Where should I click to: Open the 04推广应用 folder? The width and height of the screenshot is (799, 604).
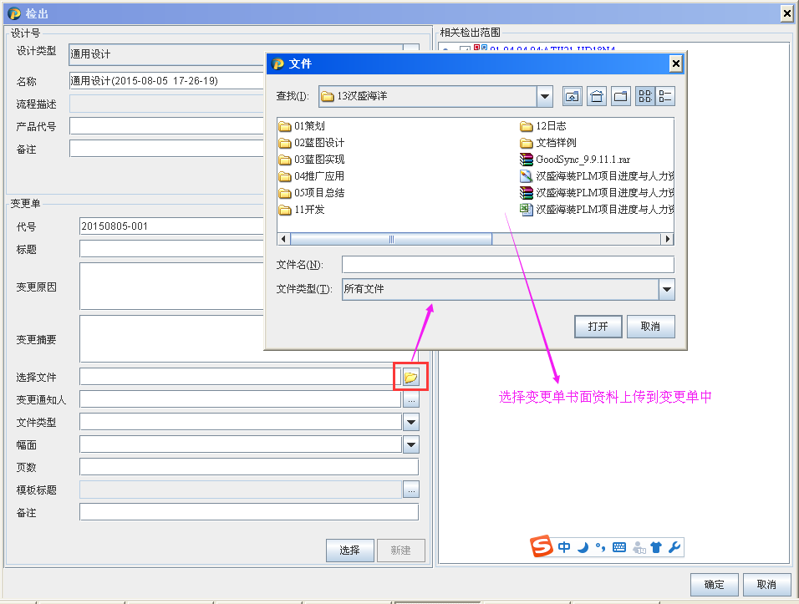coord(312,176)
